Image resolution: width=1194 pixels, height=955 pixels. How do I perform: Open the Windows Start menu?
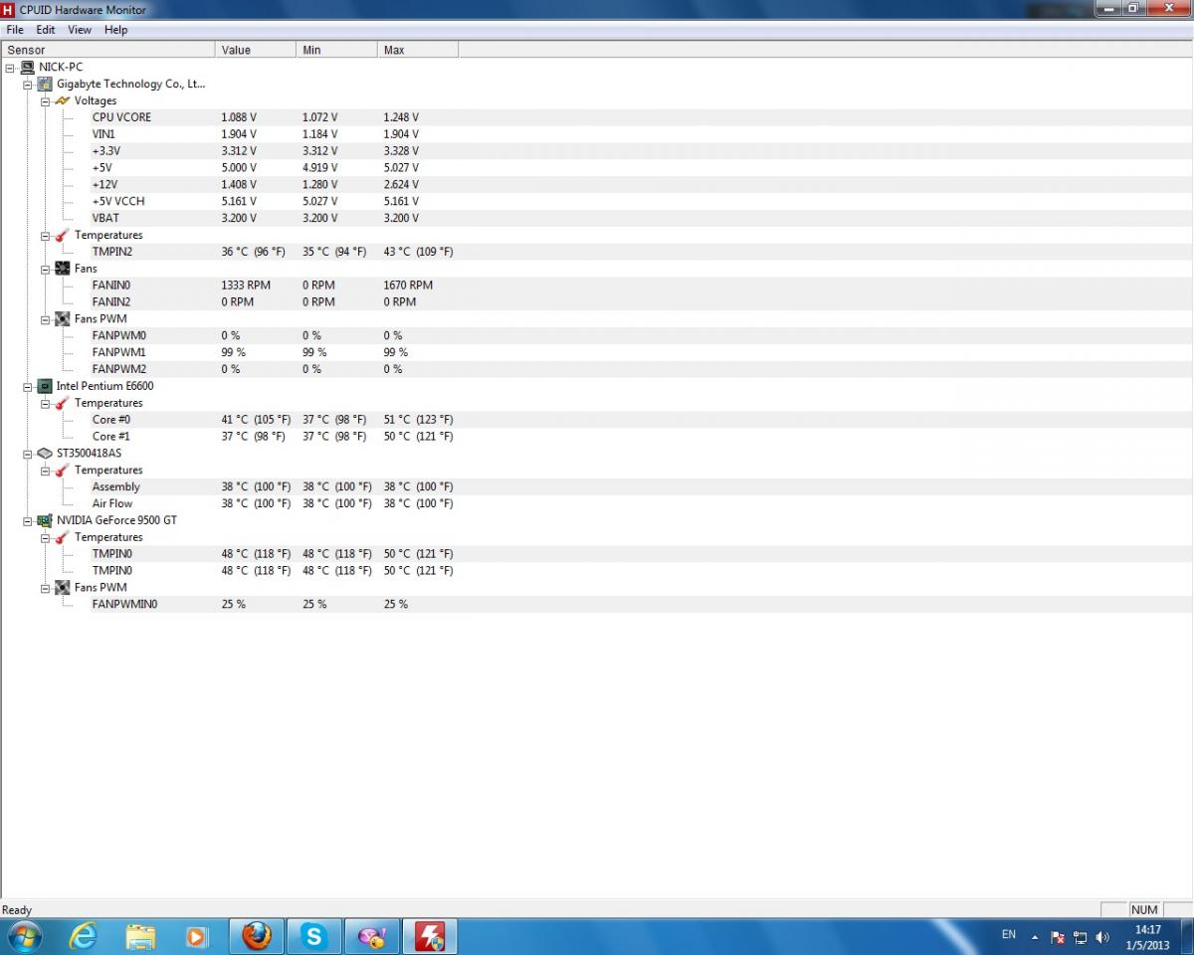click(x=24, y=936)
